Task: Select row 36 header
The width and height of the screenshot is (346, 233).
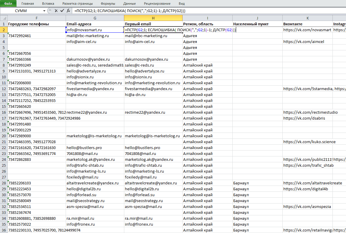Action: (x=4, y=230)
